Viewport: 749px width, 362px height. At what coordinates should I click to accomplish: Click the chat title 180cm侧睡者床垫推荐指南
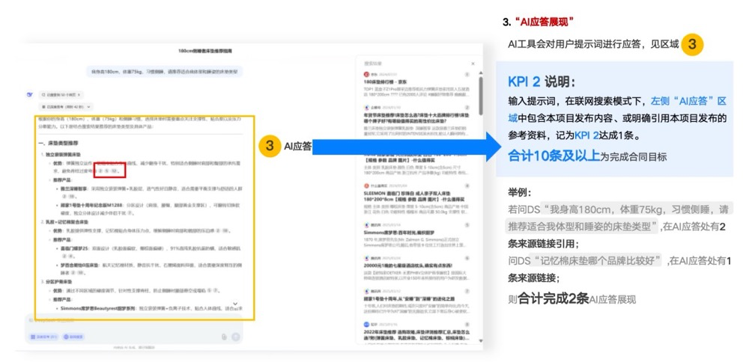pos(205,51)
